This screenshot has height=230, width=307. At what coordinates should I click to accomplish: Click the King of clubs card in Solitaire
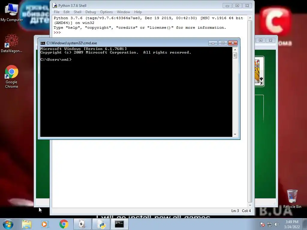pyautogui.click(x=259, y=72)
